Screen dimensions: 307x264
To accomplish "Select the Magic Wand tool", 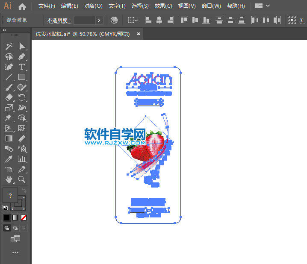I will pos(9,46).
